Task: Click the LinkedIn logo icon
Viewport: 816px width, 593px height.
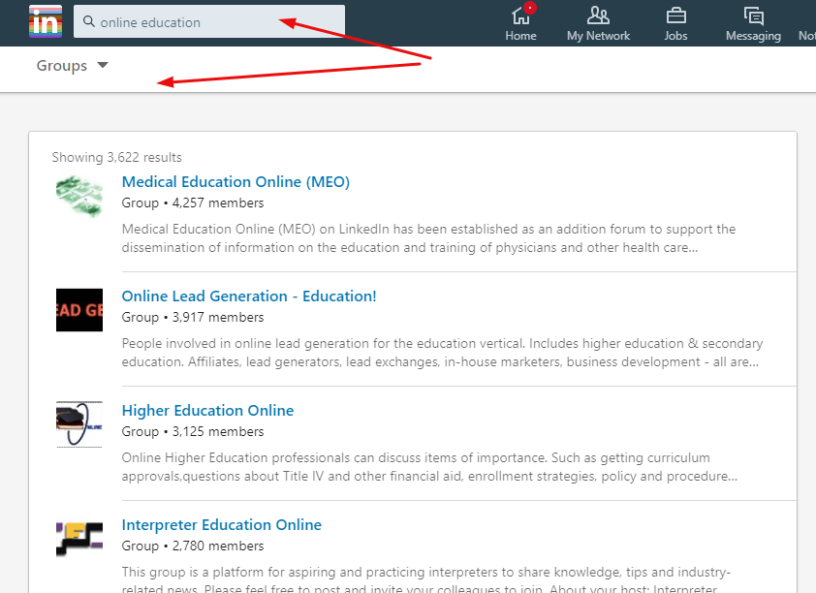Action: coord(46,21)
